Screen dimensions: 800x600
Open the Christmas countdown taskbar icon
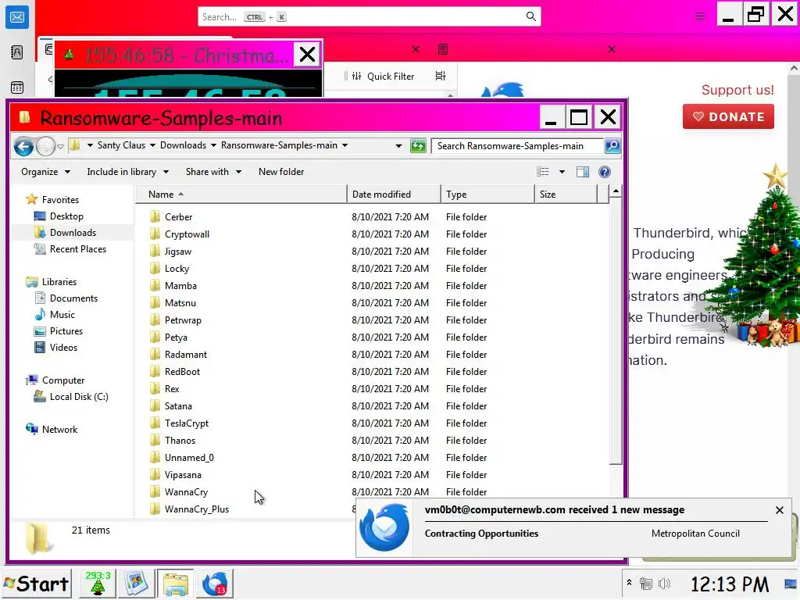pyautogui.click(x=98, y=583)
